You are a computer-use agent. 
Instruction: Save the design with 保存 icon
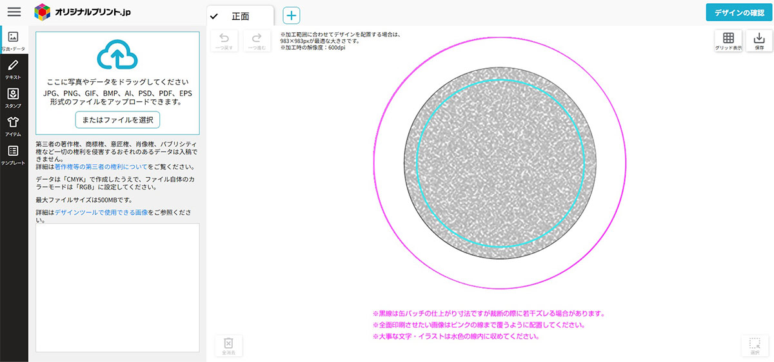click(759, 41)
